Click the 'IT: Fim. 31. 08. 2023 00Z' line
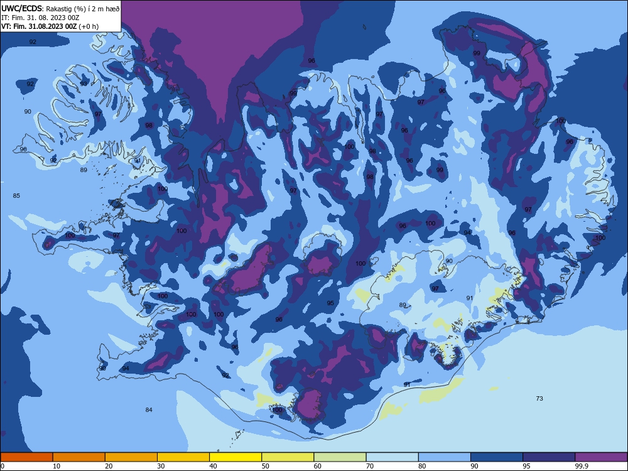The height and width of the screenshot is (471, 628). (x=40, y=18)
